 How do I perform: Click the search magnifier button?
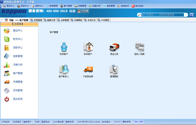click(x=192, y=15)
